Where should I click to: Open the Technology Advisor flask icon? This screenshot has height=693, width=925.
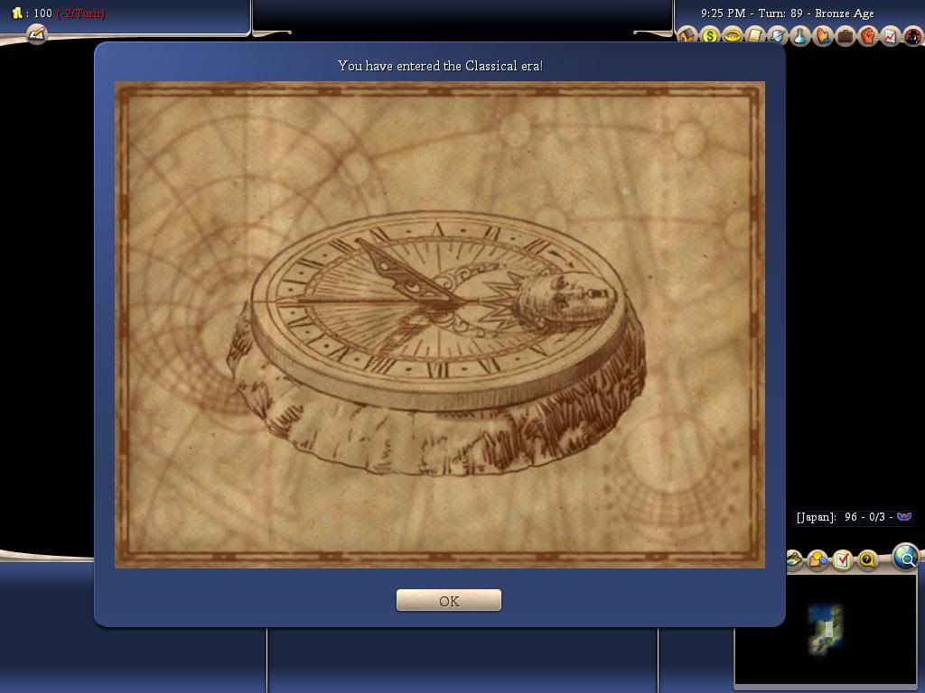[799, 35]
